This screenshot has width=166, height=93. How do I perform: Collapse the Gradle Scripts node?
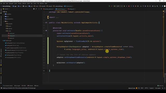3,41
